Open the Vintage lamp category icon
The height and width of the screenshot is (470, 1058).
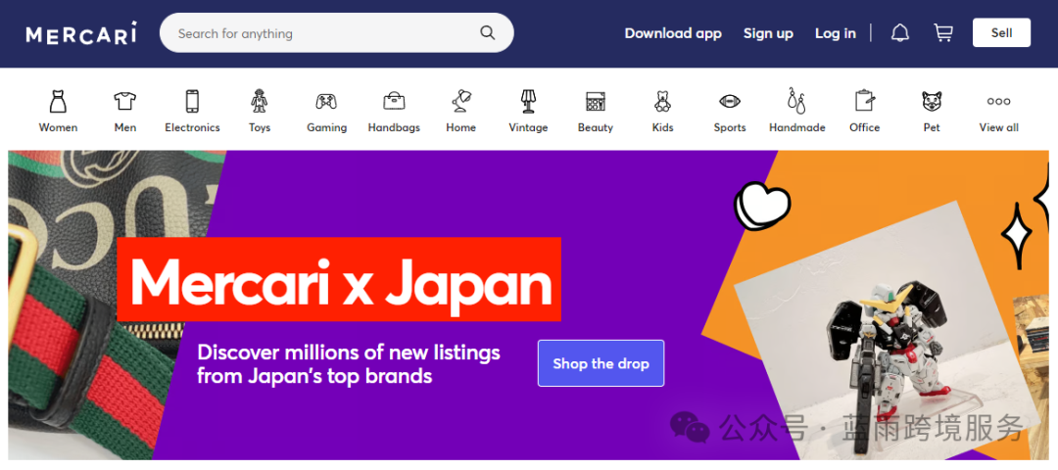(x=528, y=101)
